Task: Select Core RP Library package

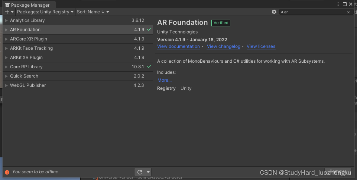Action: [x=78, y=67]
